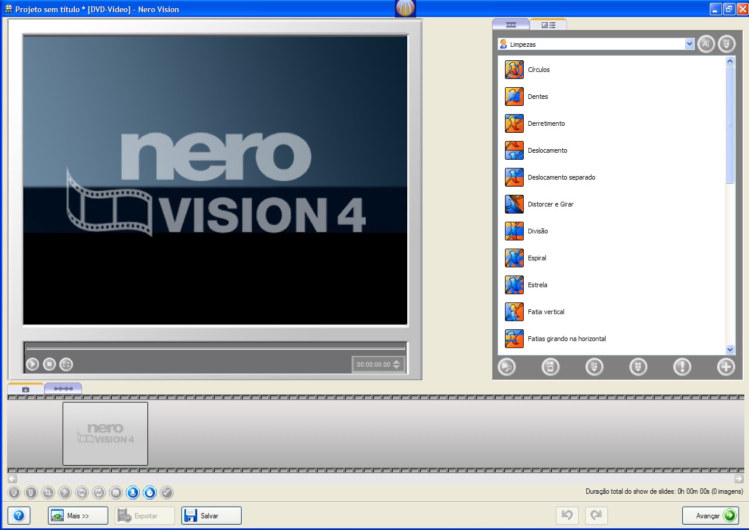This screenshot has height=530, width=749.
Task: Click the filmstrip scroll left arrow
Action: click(x=12, y=479)
